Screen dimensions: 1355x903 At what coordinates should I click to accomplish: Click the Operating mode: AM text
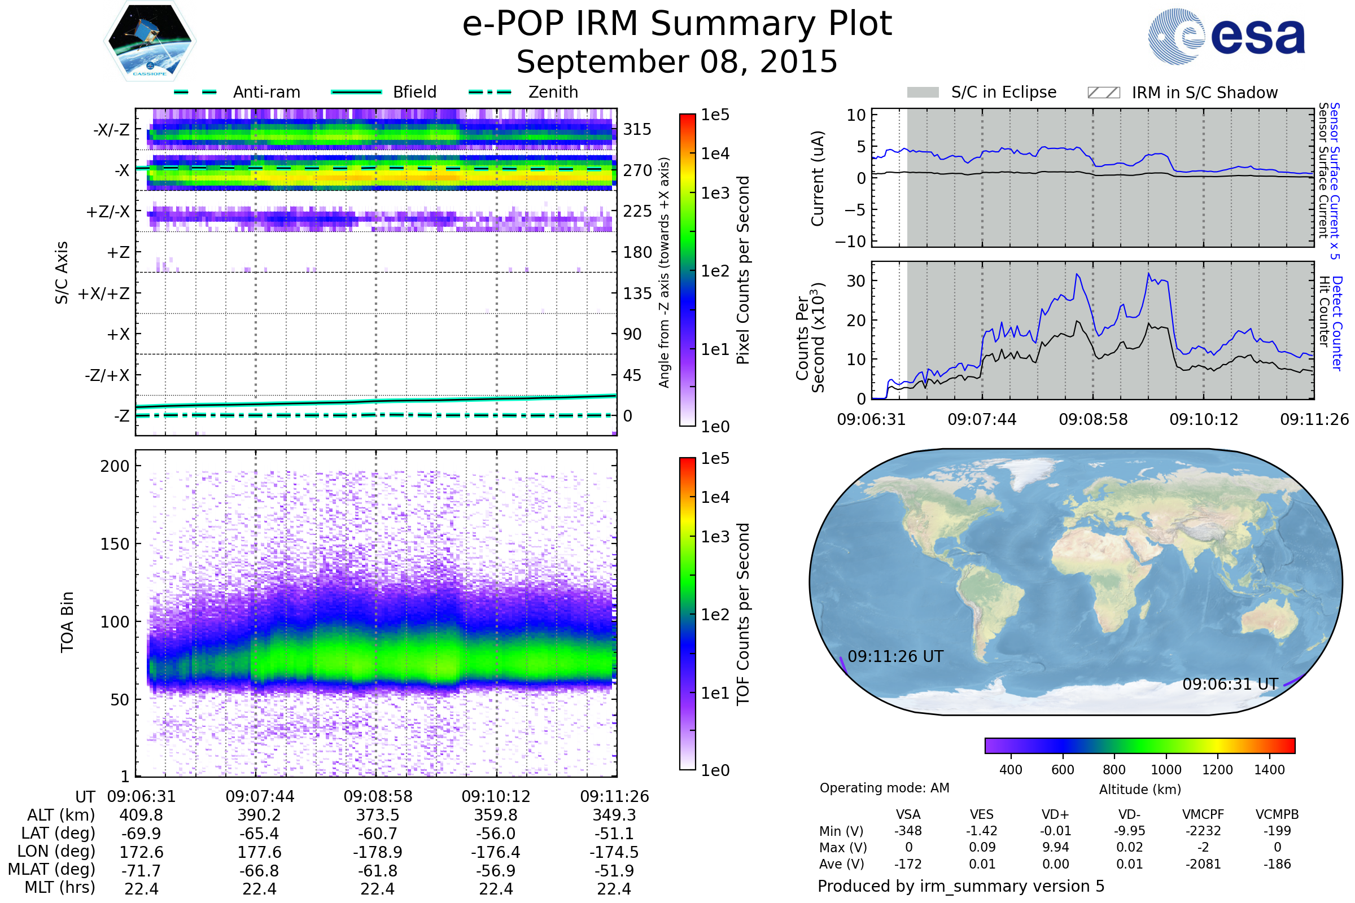(x=884, y=788)
